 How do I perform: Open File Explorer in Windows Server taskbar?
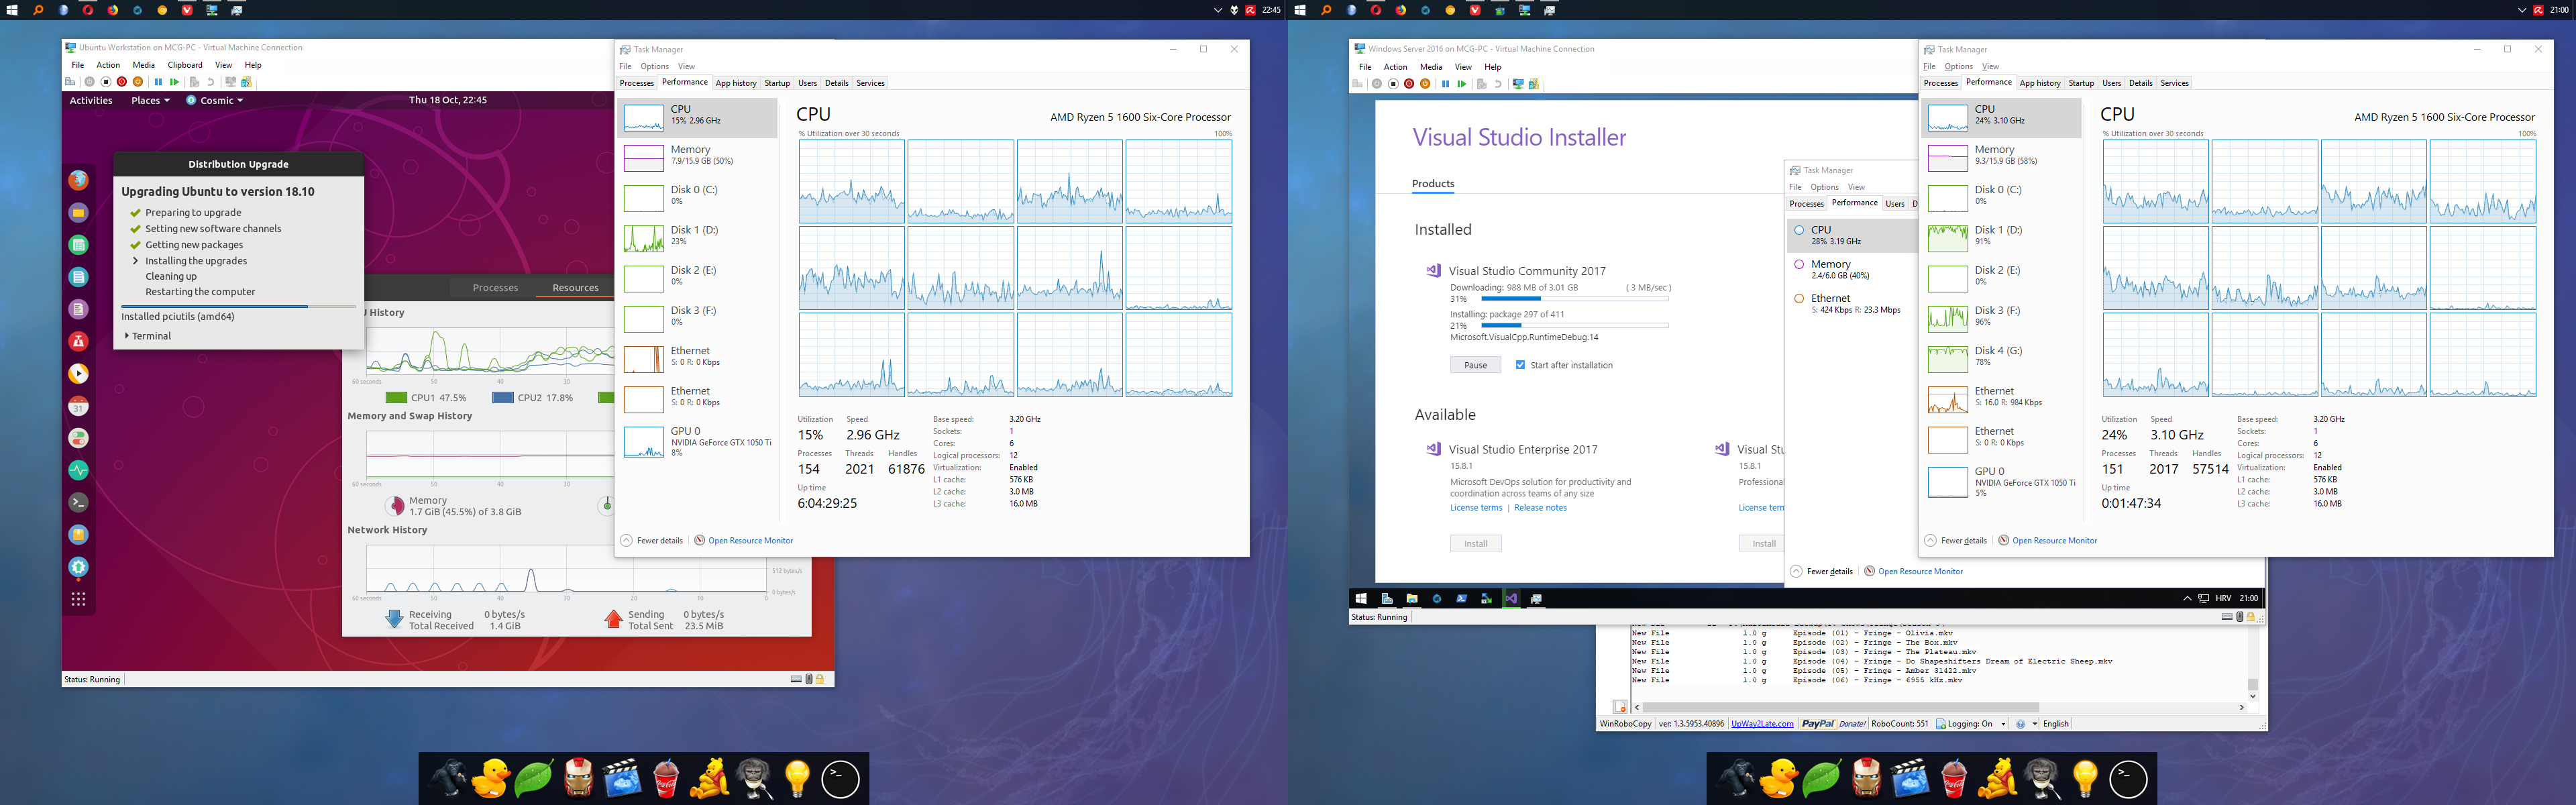[x=1412, y=598]
